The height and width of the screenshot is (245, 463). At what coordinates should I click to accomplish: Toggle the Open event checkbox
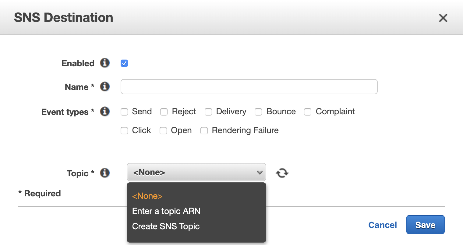coord(163,131)
